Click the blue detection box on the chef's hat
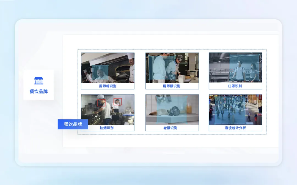The height and width of the screenshot is (185, 297). pos(100,72)
